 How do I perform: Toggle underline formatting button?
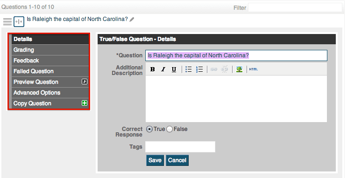tap(174, 69)
